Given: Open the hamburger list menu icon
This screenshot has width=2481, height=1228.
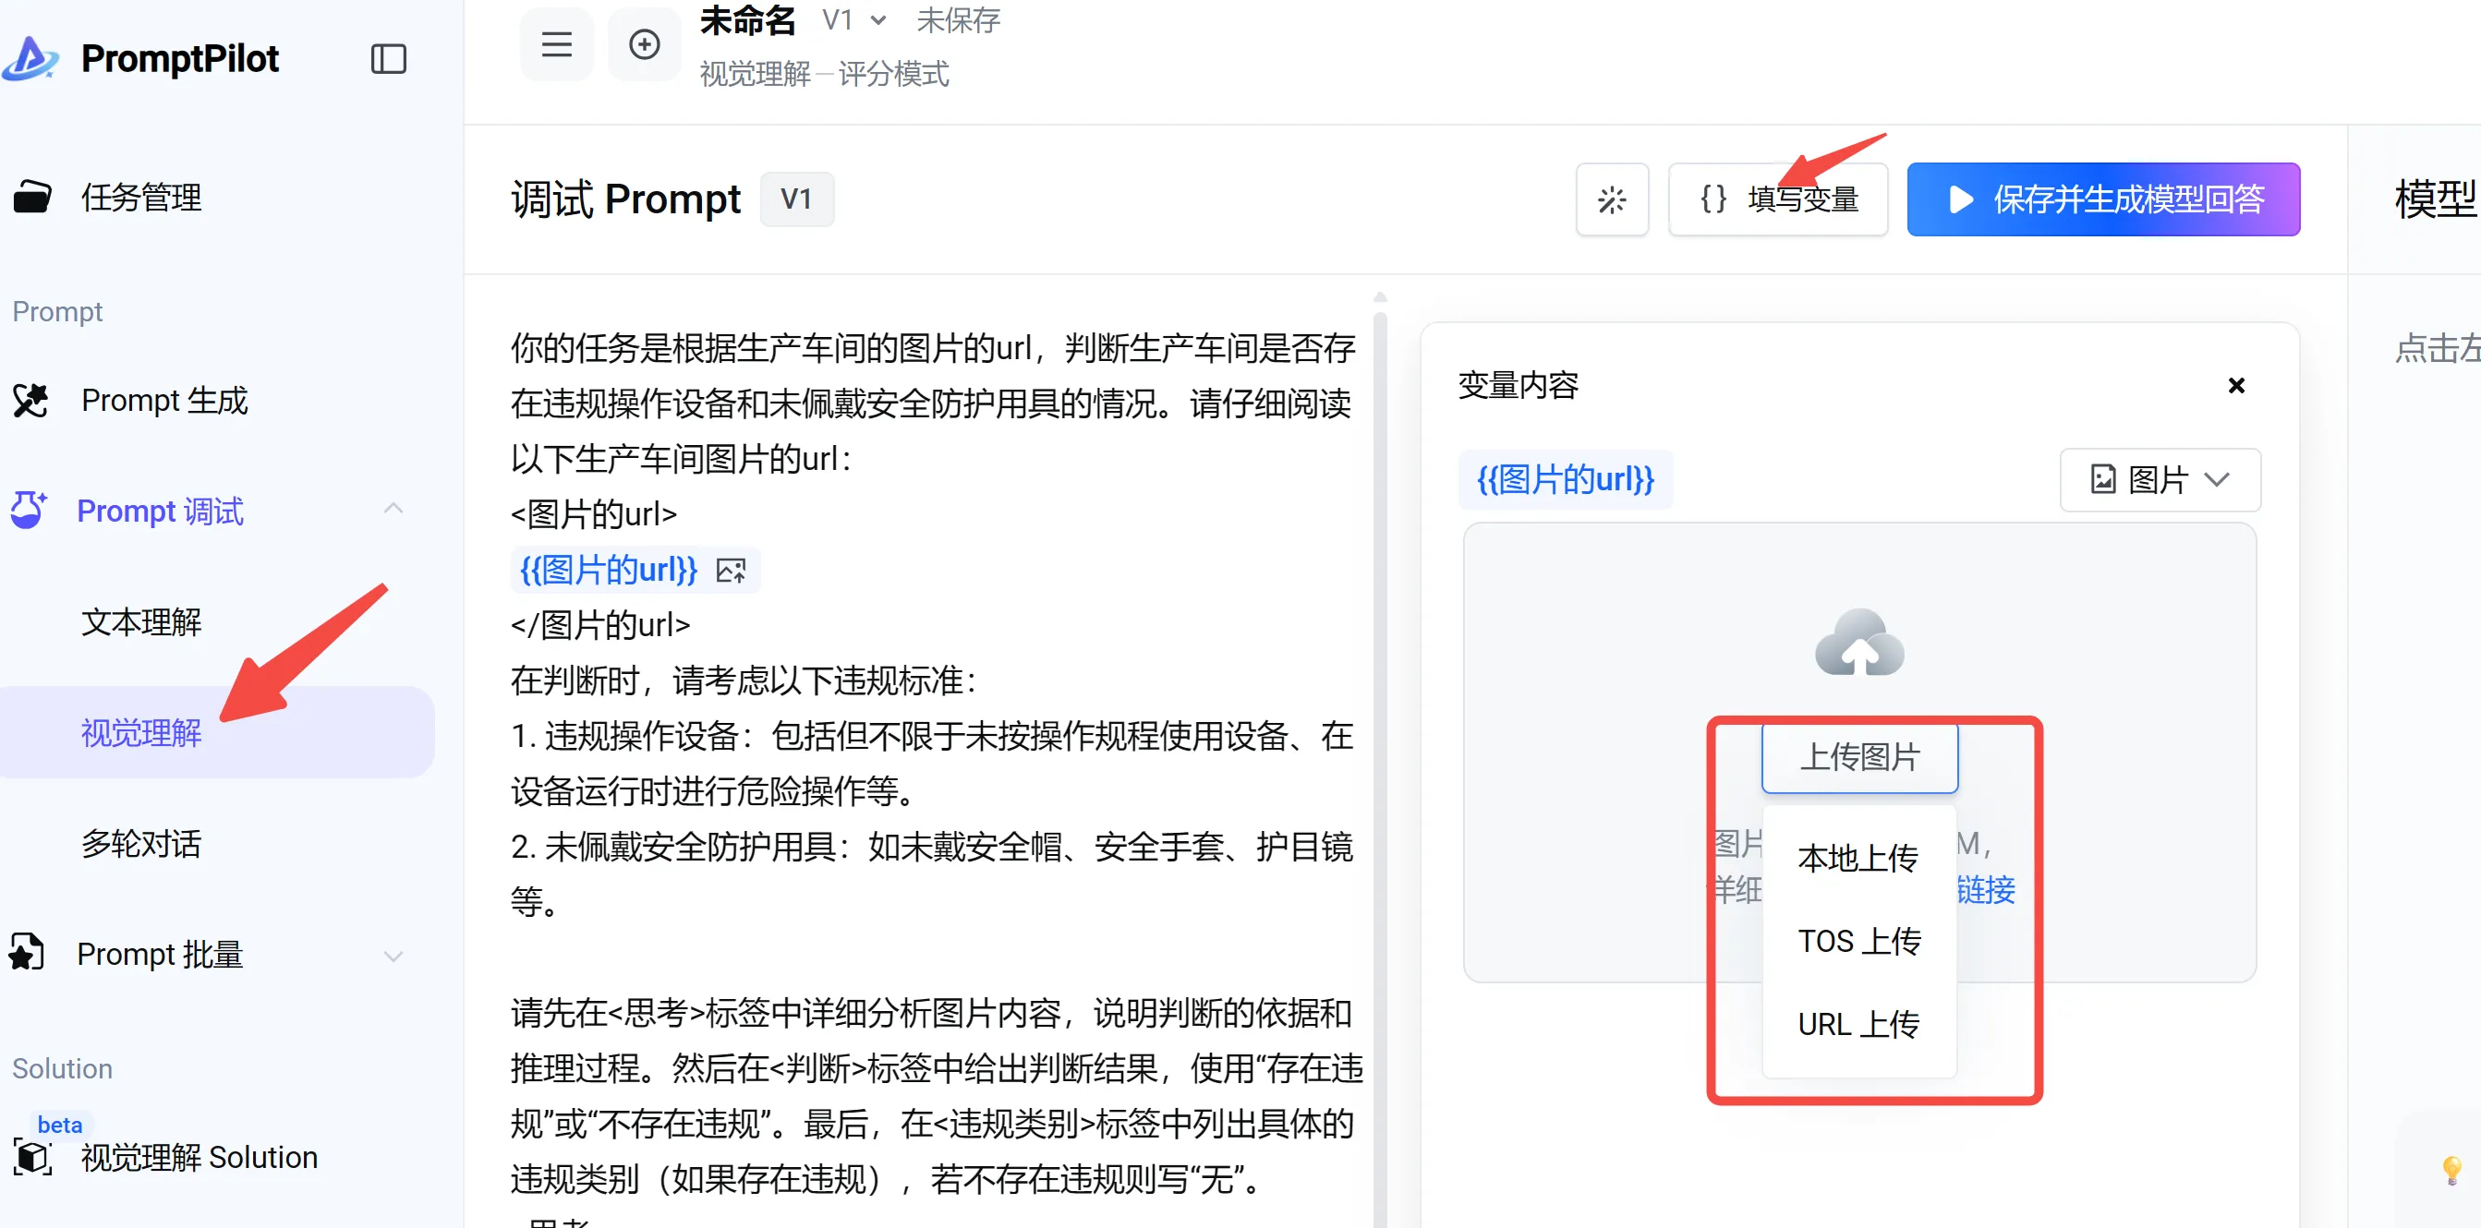Looking at the screenshot, I should click(x=556, y=44).
